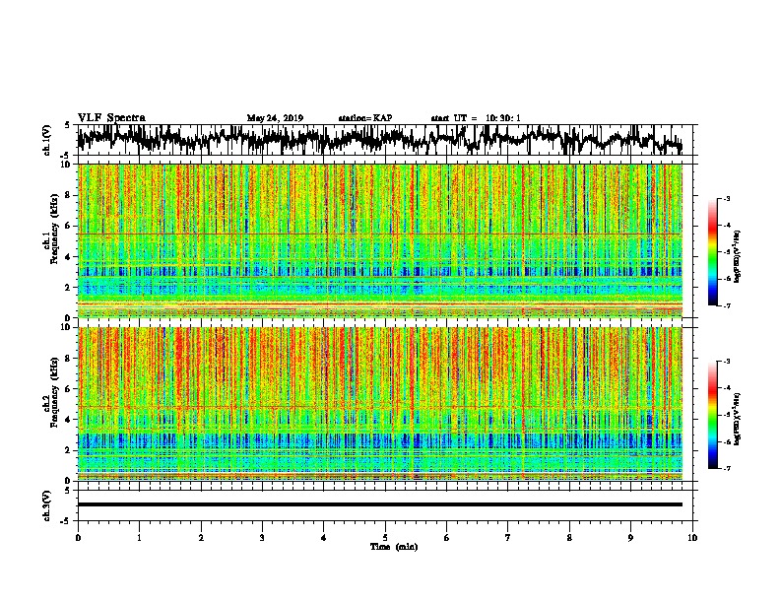Click the ch.2 frequency spectrogram panel
The width and height of the screenshot is (780, 603).
[x=380, y=404]
